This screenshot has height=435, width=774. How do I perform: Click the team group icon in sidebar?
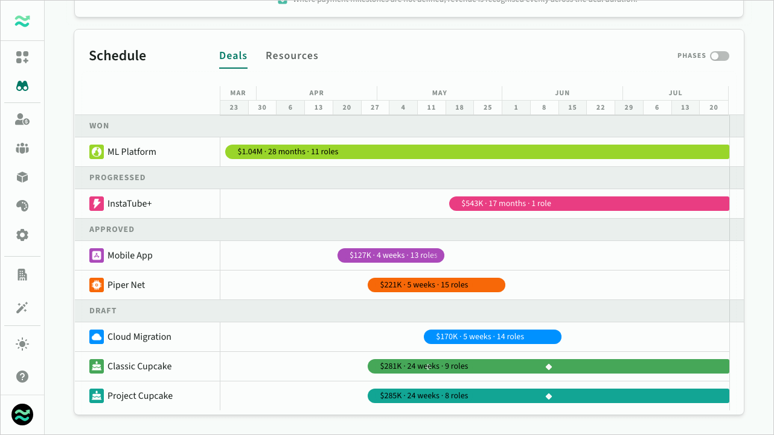coord(22,148)
